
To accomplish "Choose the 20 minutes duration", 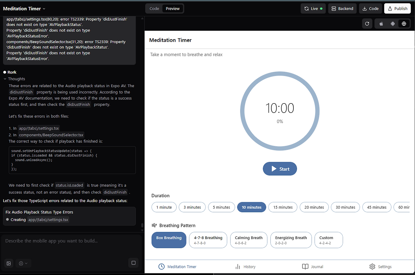I will [314, 207].
